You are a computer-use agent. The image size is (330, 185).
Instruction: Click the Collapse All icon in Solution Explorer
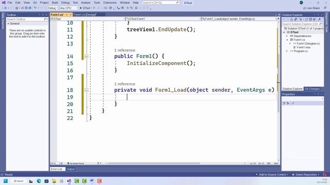310,20
